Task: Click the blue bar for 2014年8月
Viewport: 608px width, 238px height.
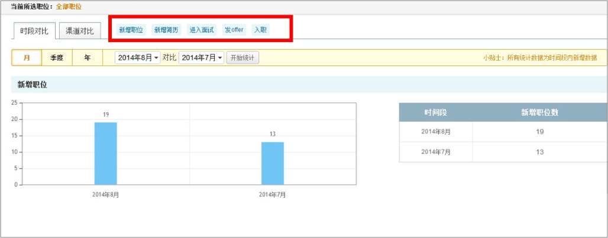Action: [x=105, y=154]
